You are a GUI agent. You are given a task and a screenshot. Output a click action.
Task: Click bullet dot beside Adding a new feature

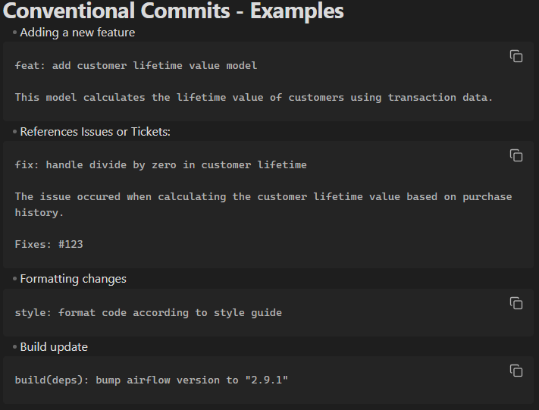click(14, 33)
